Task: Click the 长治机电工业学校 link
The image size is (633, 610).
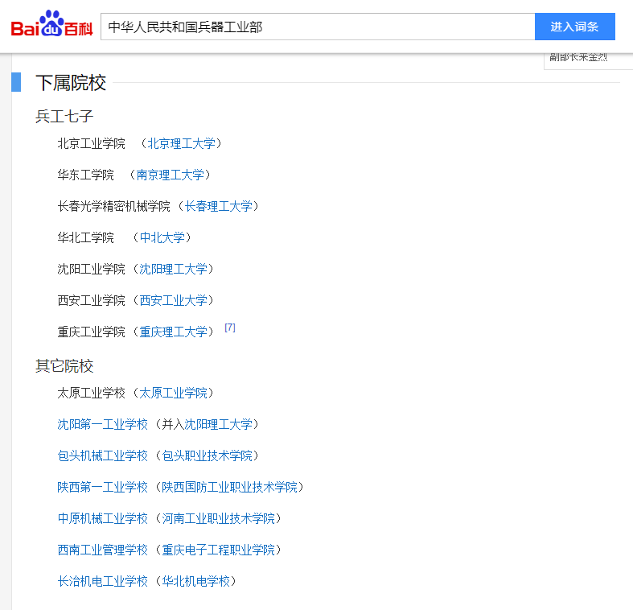Action: pyautogui.click(x=102, y=581)
